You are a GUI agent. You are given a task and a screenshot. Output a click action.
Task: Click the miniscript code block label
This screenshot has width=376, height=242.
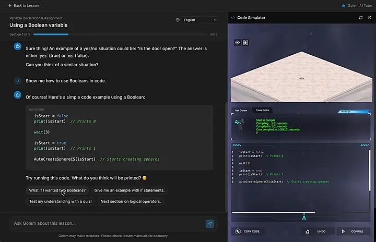click(37, 109)
